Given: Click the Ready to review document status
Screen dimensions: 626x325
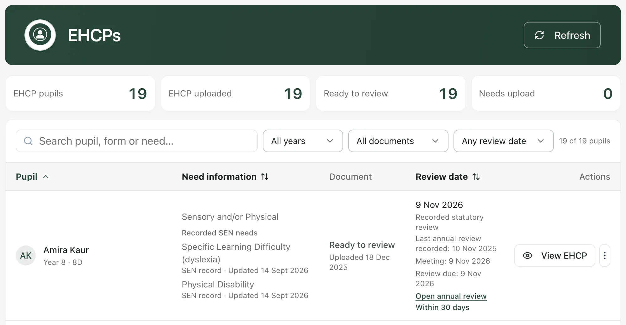Looking at the screenshot, I should [362, 245].
